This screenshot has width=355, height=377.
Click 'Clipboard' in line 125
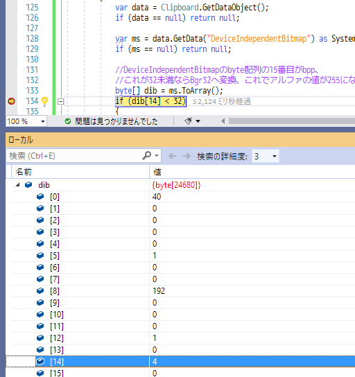(x=180, y=8)
